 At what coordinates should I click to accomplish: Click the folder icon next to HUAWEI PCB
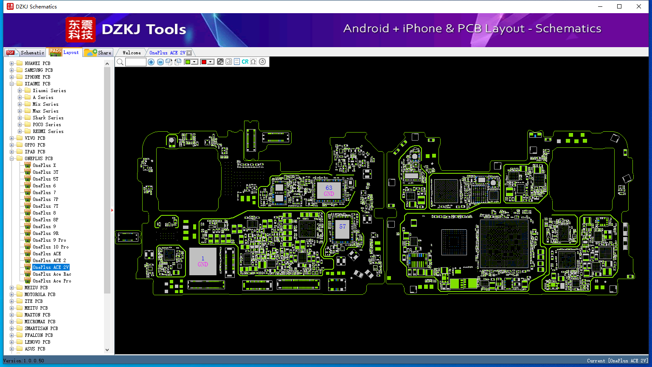click(20, 63)
